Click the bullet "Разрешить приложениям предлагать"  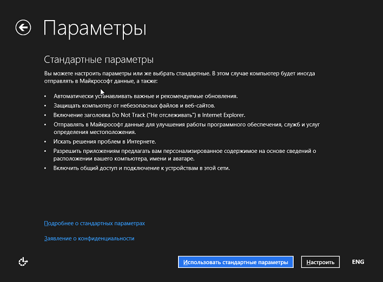[185, 155]
